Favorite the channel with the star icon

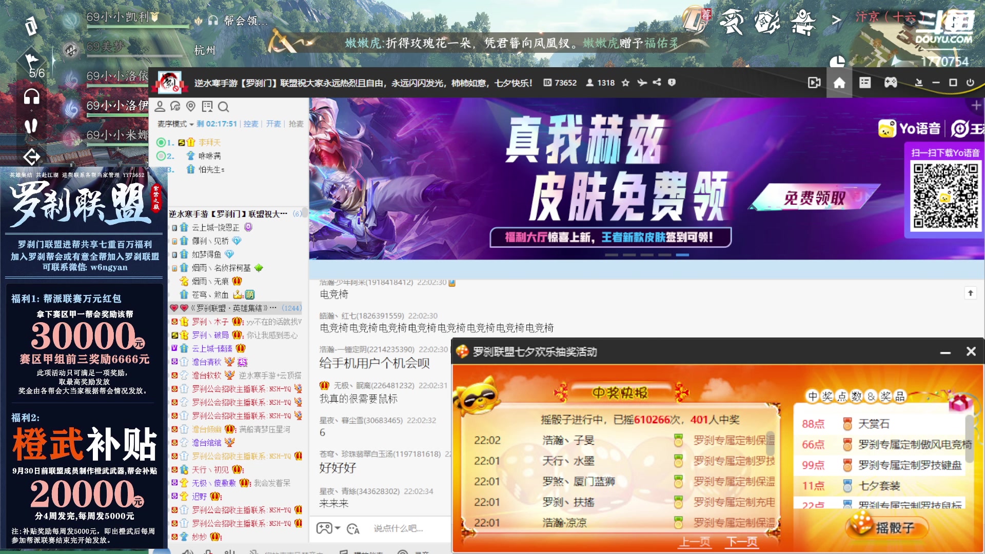point(625,83)
